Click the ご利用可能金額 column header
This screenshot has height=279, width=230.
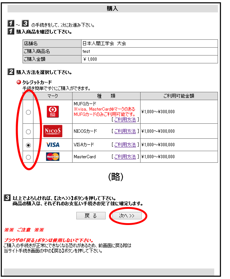(x=179, y=96)
